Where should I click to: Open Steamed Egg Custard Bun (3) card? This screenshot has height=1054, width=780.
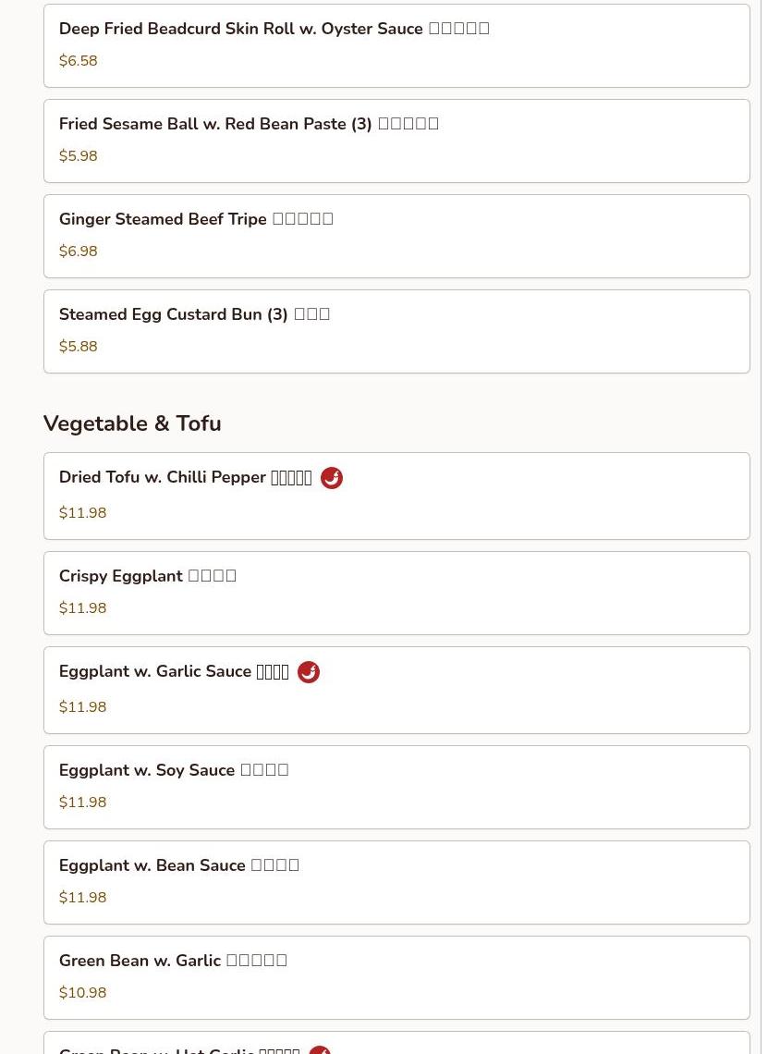point(396,331)
